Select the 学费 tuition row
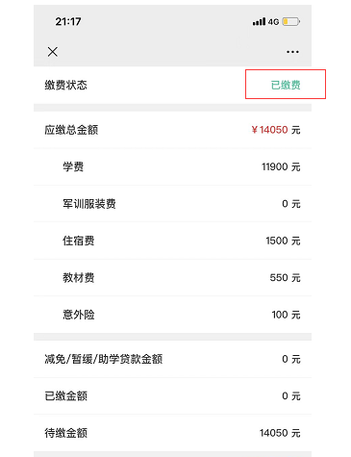 [x=172, y=166]
